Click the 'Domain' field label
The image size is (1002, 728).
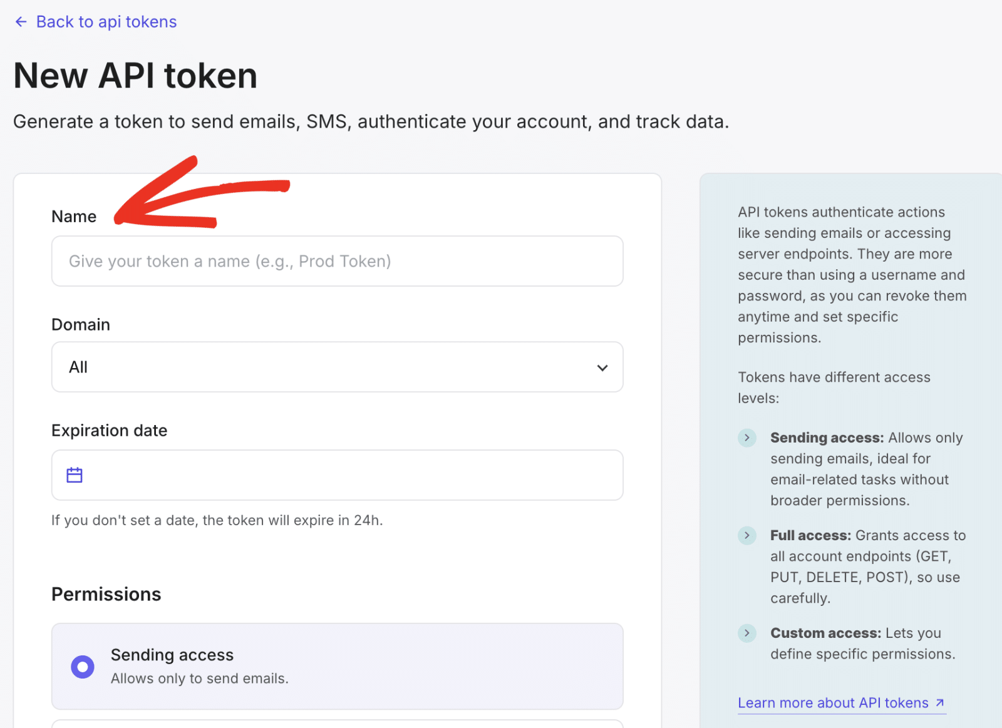click(x=81, y=324)
